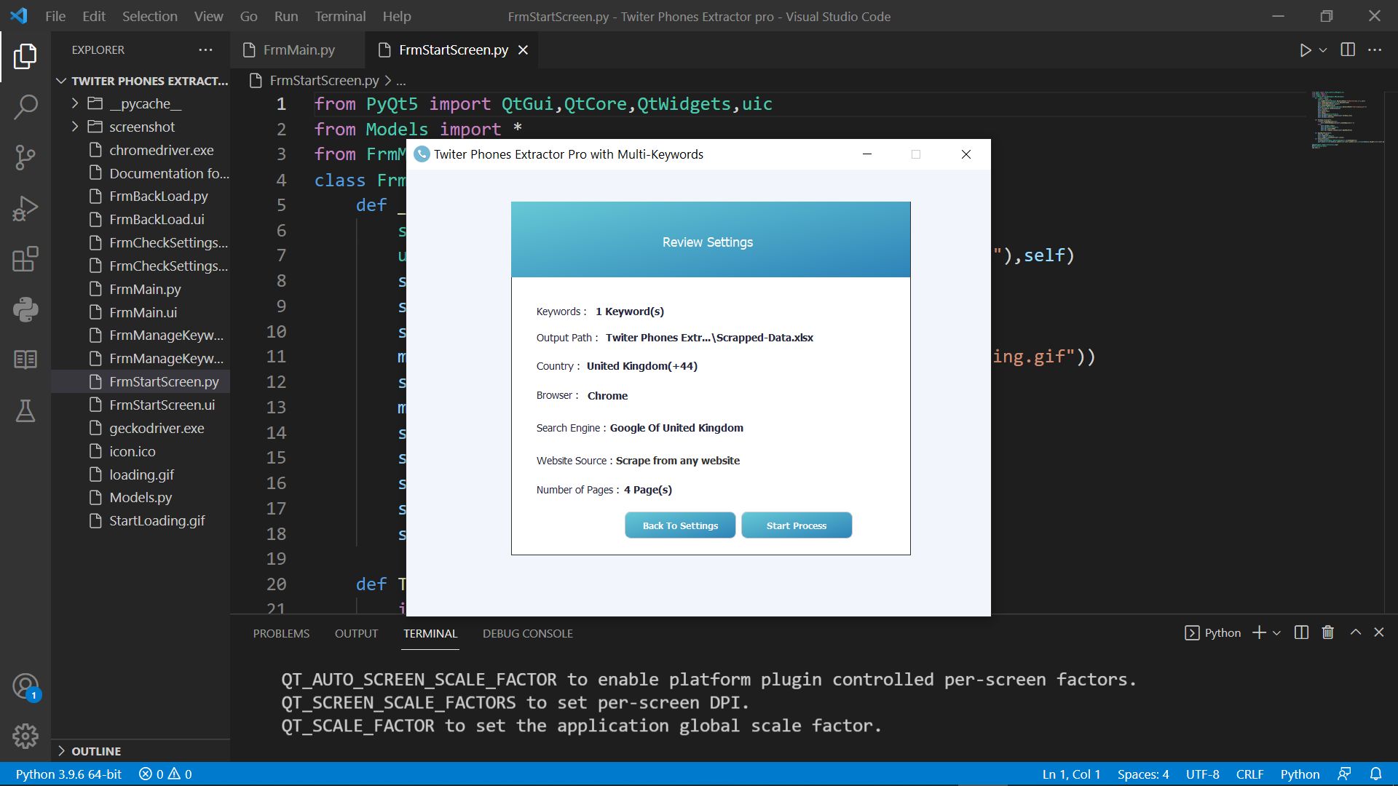Open the Terminal menu
The height and width of the screenshot is (786, 1398).
pyautogui.click(x=340, y=16)
